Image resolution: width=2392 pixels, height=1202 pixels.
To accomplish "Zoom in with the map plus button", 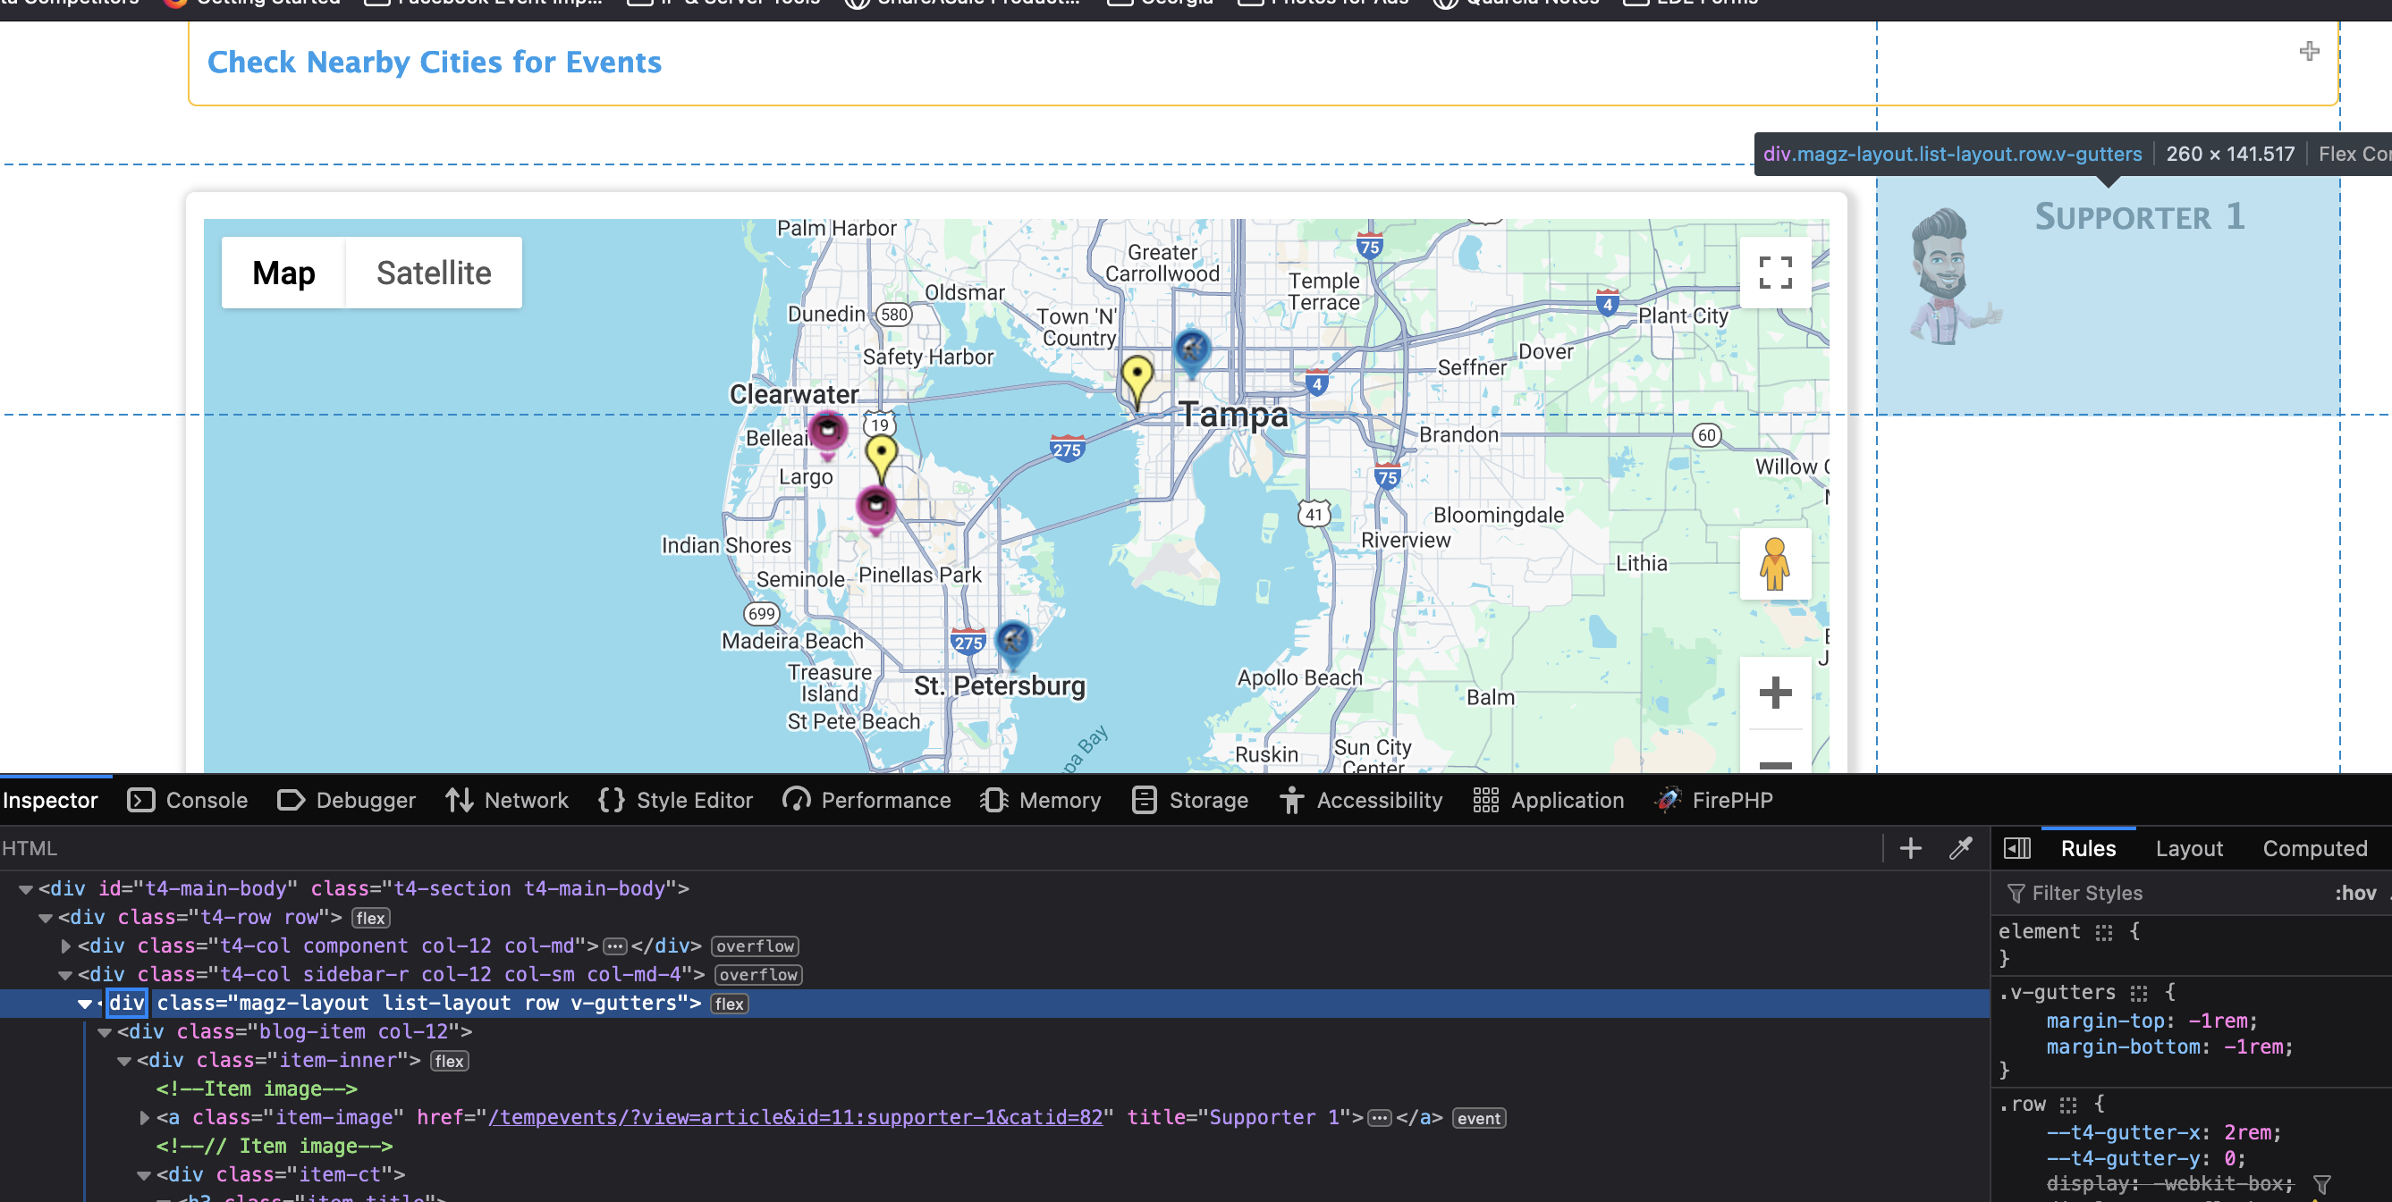I will pos(1774,693).
